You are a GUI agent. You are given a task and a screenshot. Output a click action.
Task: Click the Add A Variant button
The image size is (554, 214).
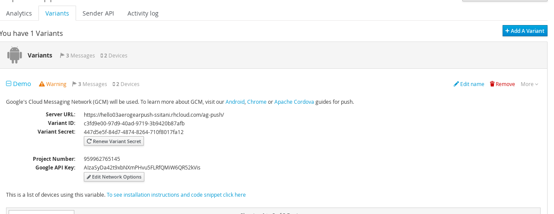coord(525,31)
